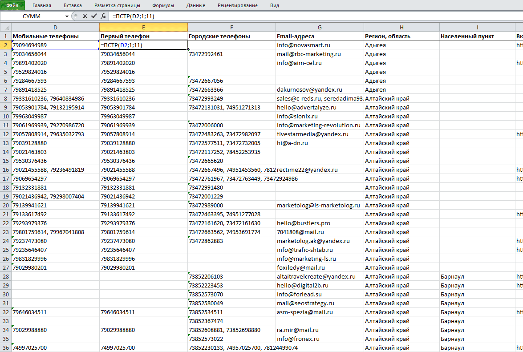Viewport: 523px width, 352px height.
Task: Select column E header
Action: [143, 27]
